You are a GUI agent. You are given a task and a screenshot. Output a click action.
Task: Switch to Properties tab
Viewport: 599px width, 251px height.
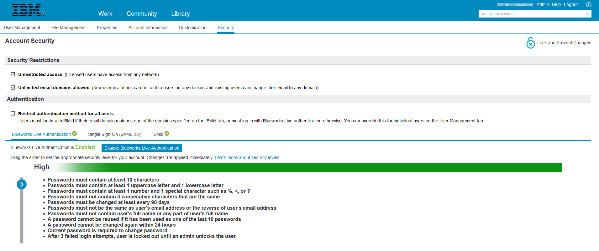tap(107, 28)
